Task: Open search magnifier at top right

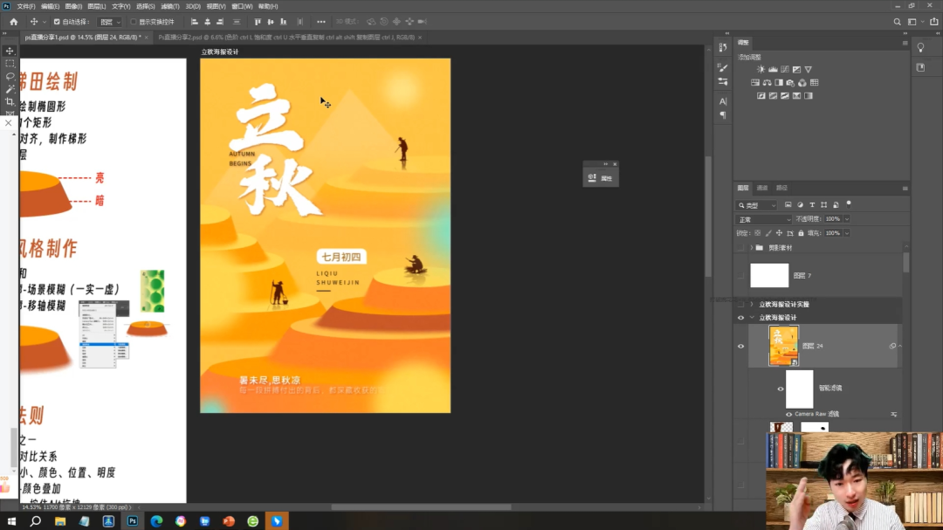Action: [x=897, y=22]
